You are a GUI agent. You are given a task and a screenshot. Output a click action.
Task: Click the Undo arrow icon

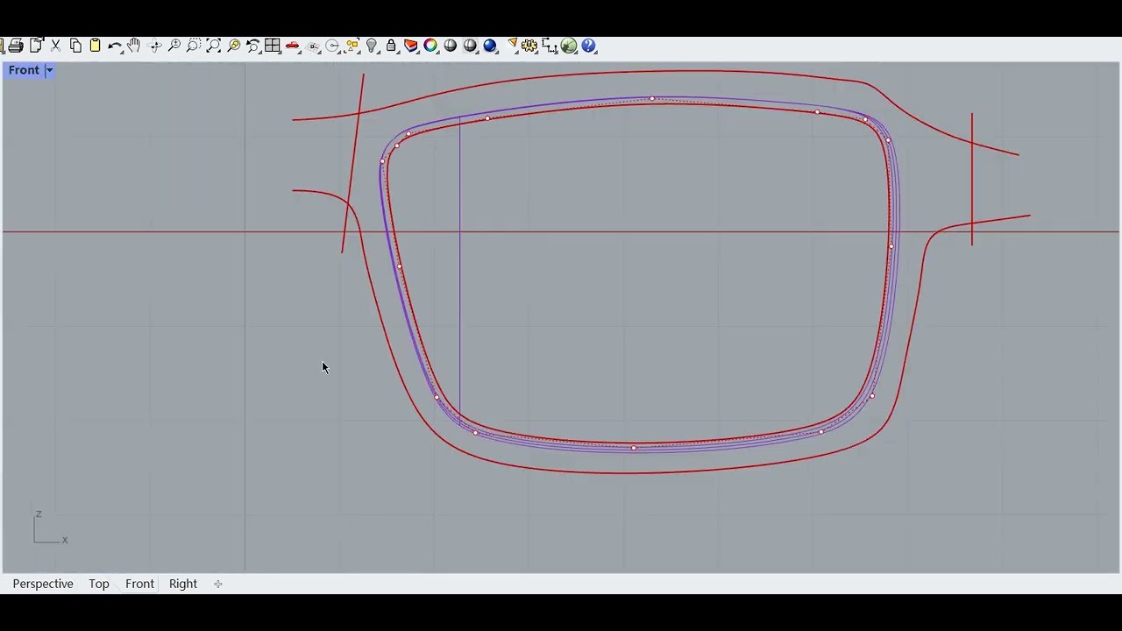pos(114,46)
